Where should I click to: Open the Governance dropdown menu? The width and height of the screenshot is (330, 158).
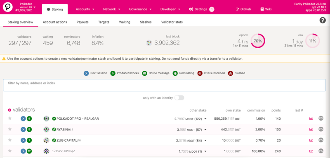pyautogui.click(x=140, y=9)
